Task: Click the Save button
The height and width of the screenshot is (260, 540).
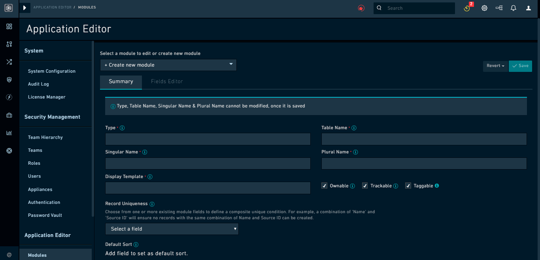Action: point(520,66)
